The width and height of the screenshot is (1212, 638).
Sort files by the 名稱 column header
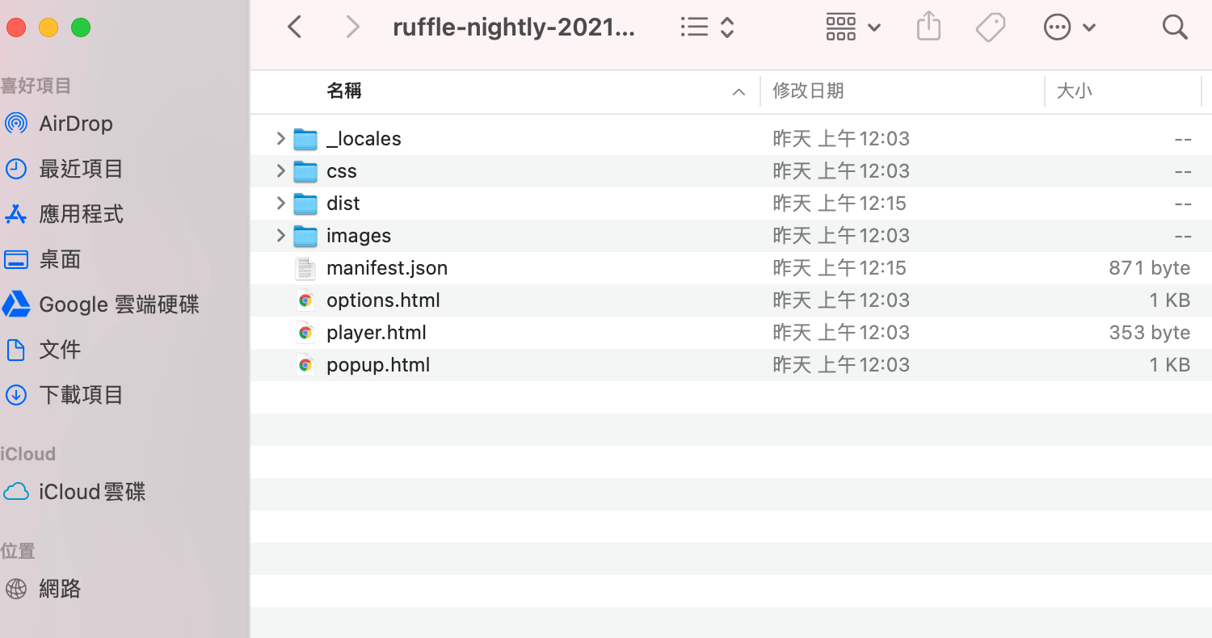(344, 91)
